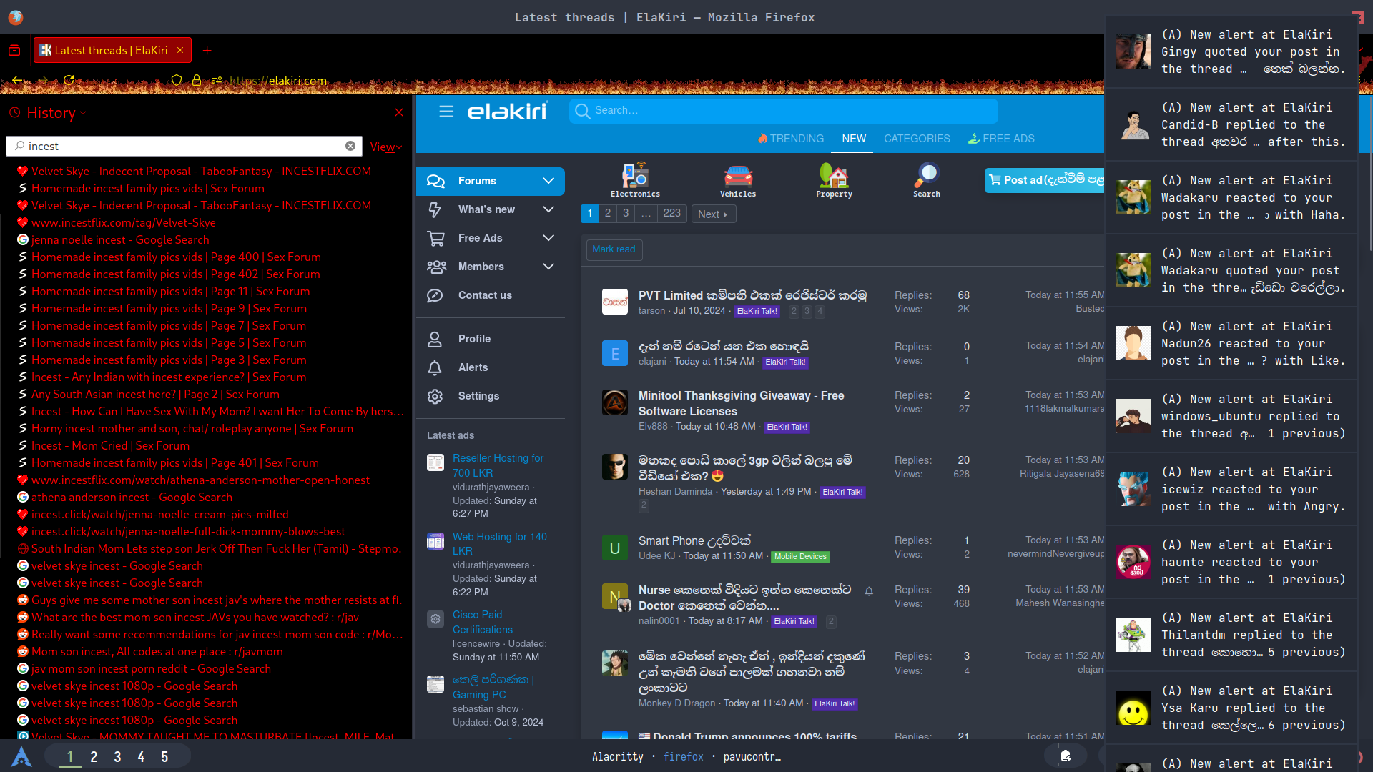Click the Arch Linux launcher icon

(21, 756)
